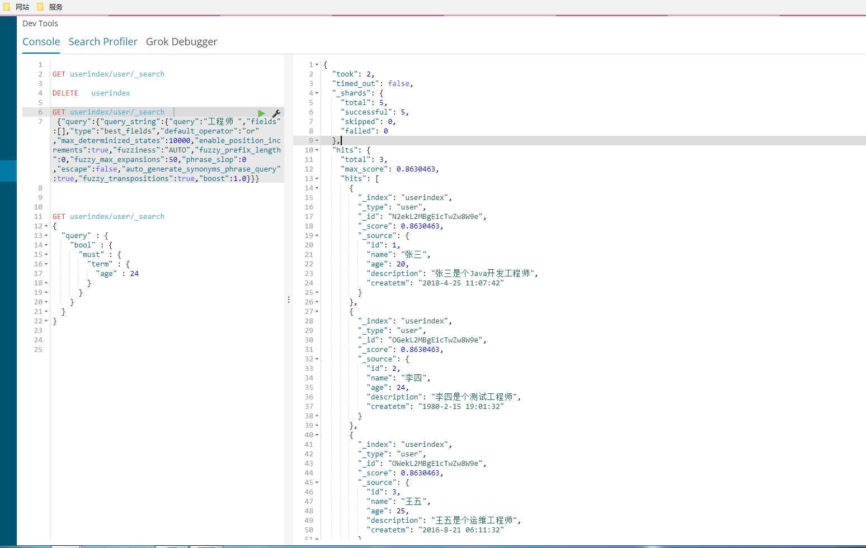Switch to the Console tab
Viewport: 866px width, 548px height.
point(41,42)
